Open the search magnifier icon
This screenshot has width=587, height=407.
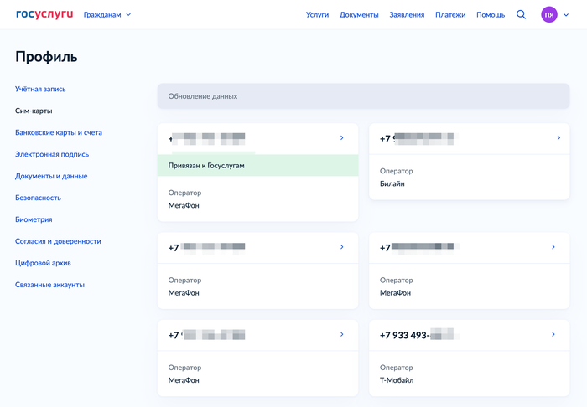pos(521,14)
